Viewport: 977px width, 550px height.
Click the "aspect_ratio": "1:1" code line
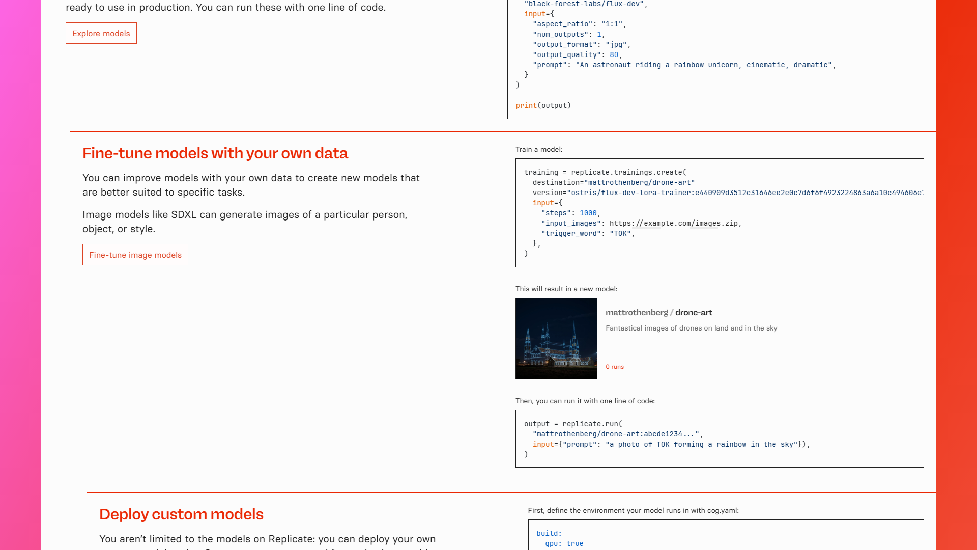[580, 24]
